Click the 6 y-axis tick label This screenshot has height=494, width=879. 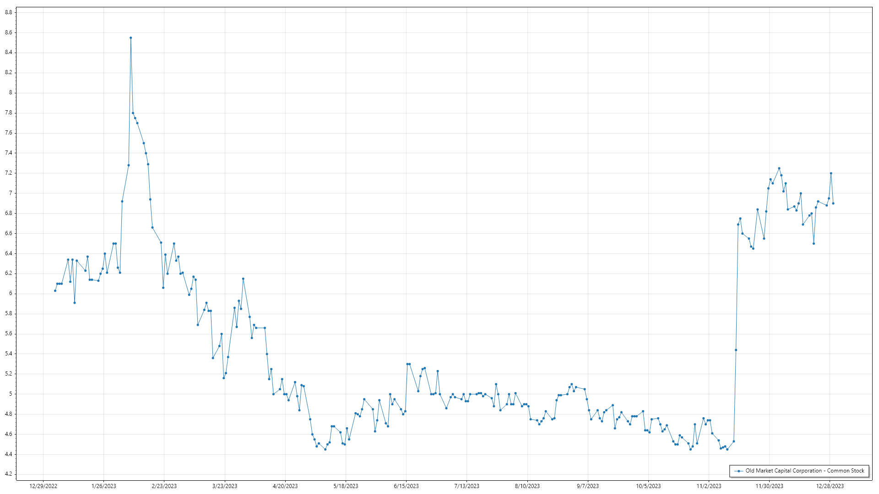pos(11,293)
